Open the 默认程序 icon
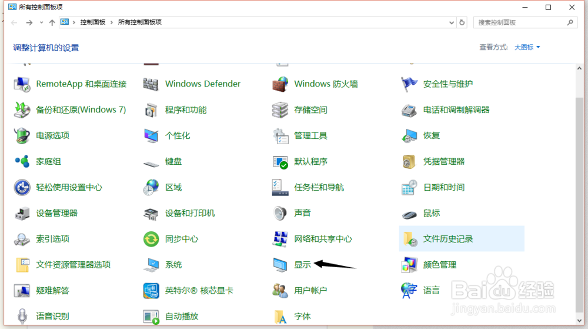The width and height of the screenshot is (588, 329). (280, 162)
